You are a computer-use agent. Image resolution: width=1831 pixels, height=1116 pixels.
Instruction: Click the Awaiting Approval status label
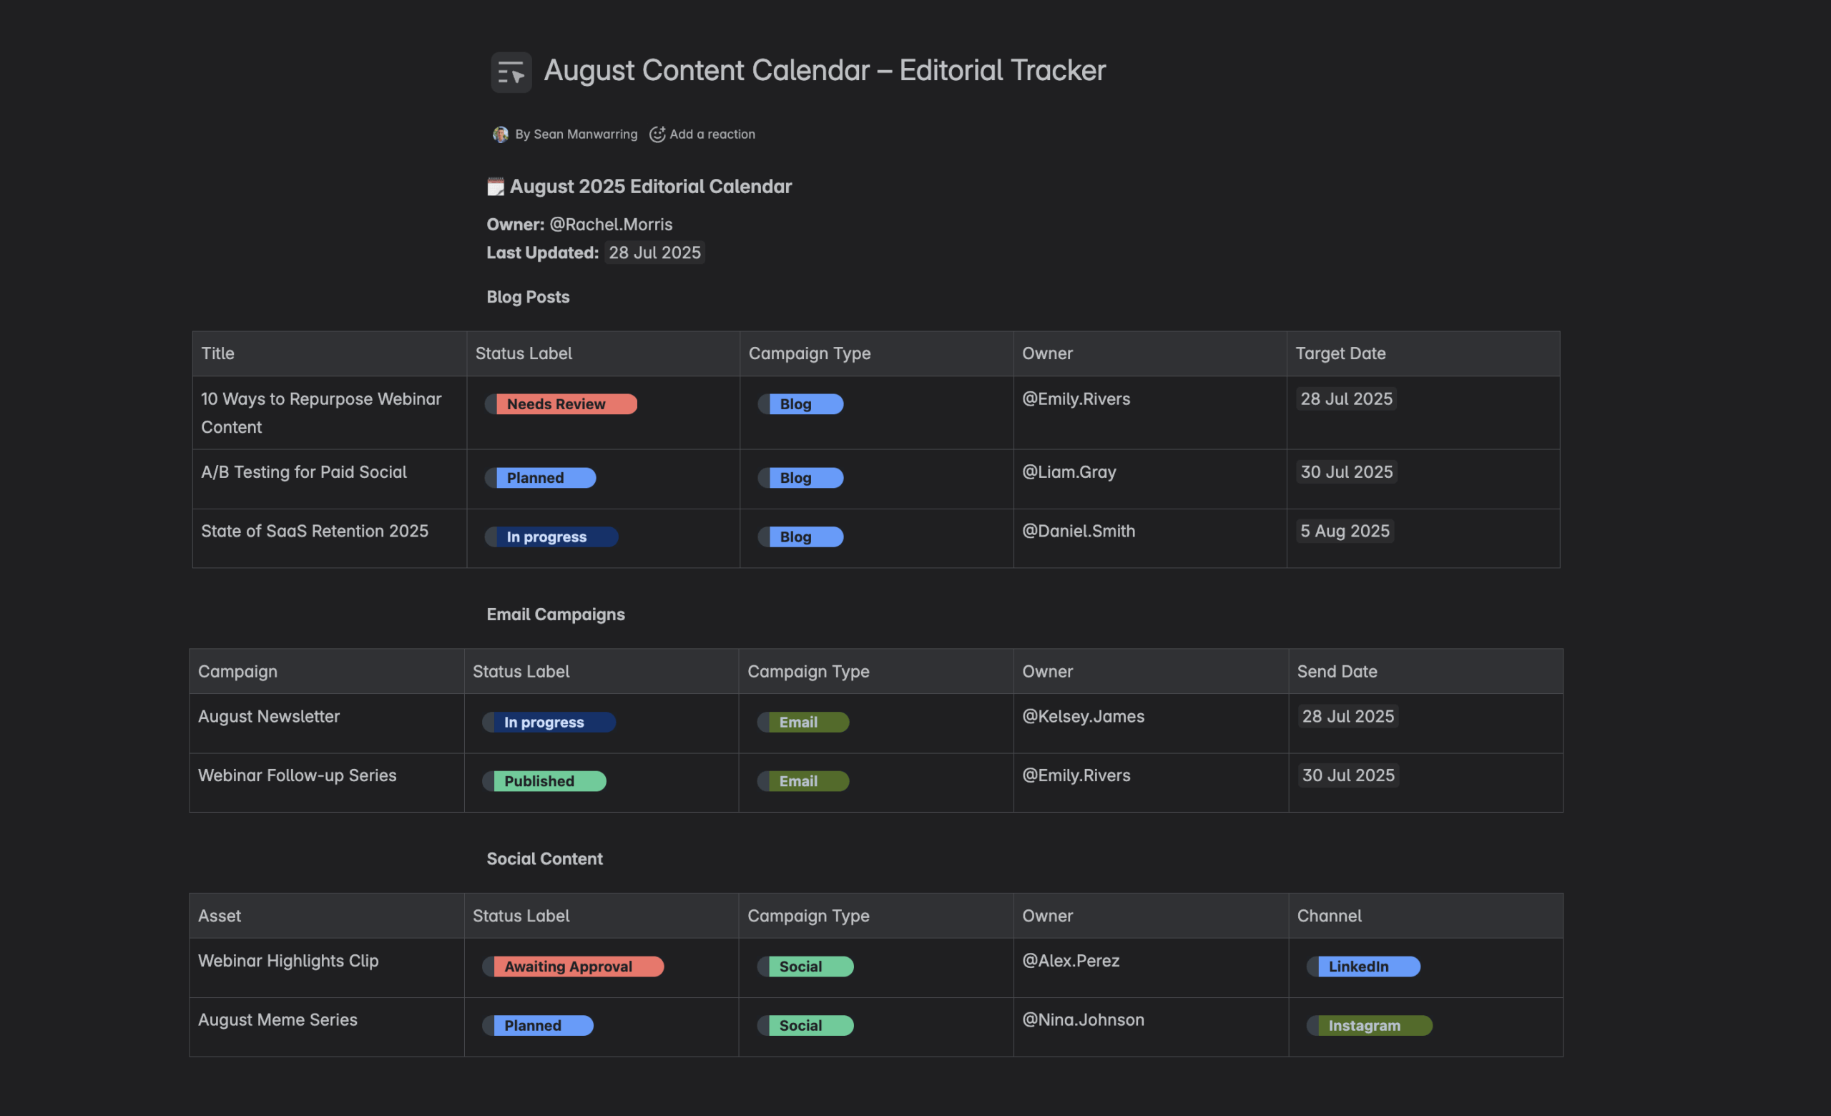coord(574,966)
